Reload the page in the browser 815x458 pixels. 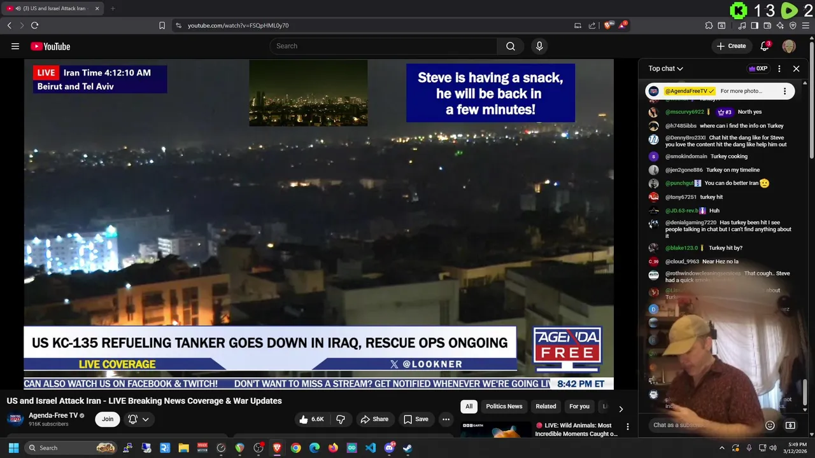coord(34,25)
